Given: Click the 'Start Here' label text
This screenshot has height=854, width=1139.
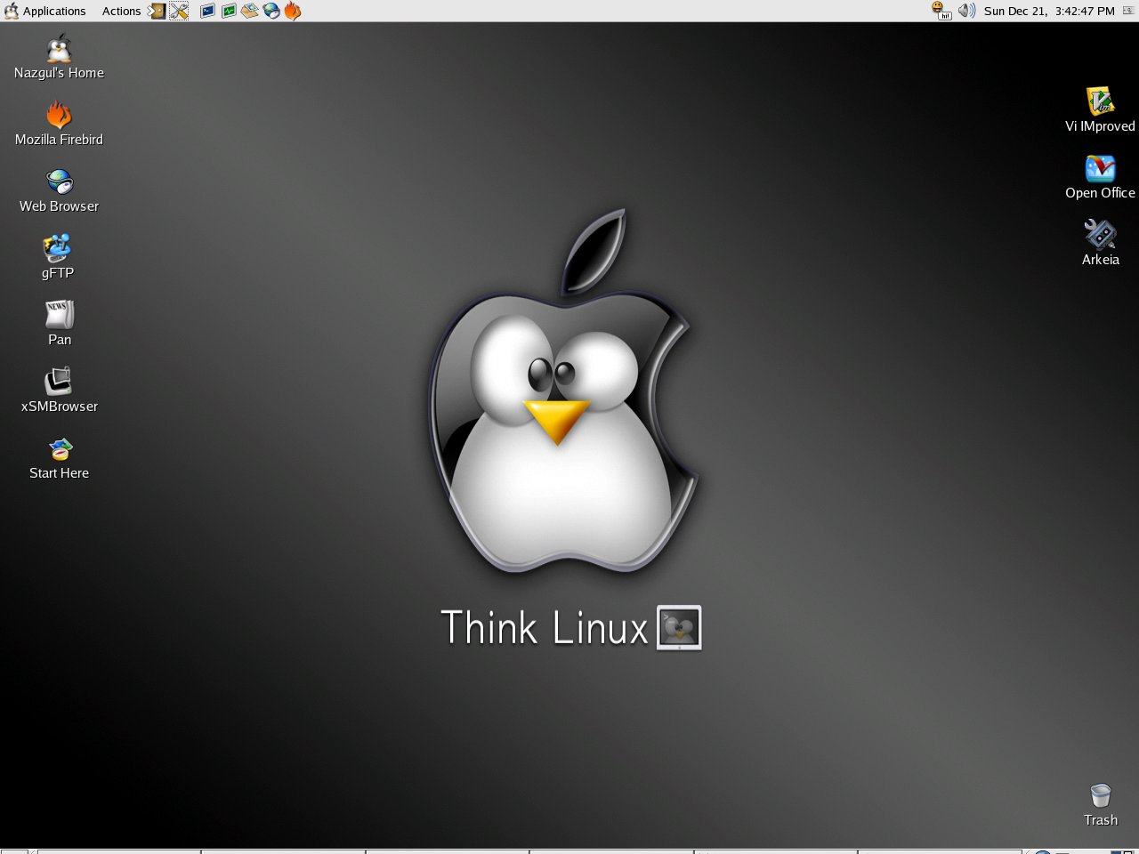Looking at the screenshot, I should click(60, 473).
